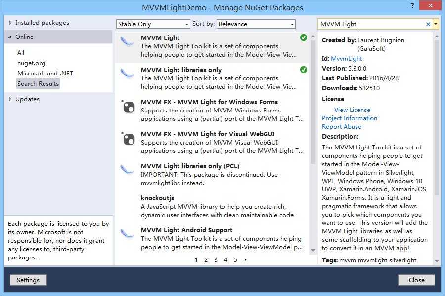Close the Manage NuGet Packages window

point(431,5)
